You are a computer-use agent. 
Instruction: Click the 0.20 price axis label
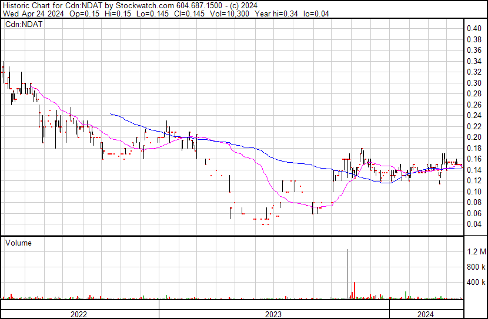[x=474, y=137]
